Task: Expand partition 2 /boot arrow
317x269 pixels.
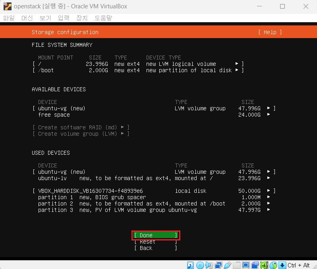Action: [x=269, y=204]
